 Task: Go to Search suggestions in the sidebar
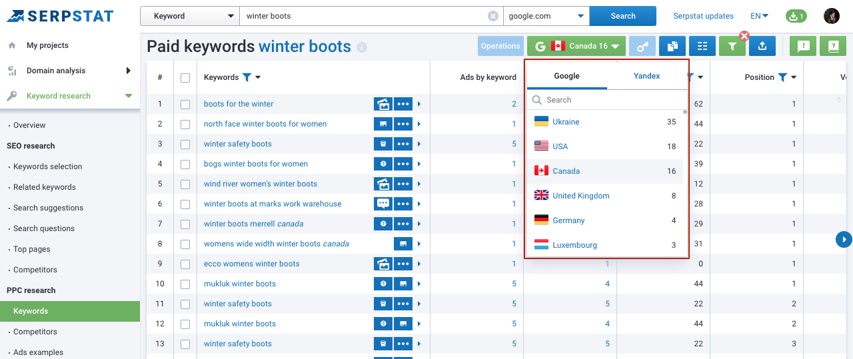(x=48, y=208)
